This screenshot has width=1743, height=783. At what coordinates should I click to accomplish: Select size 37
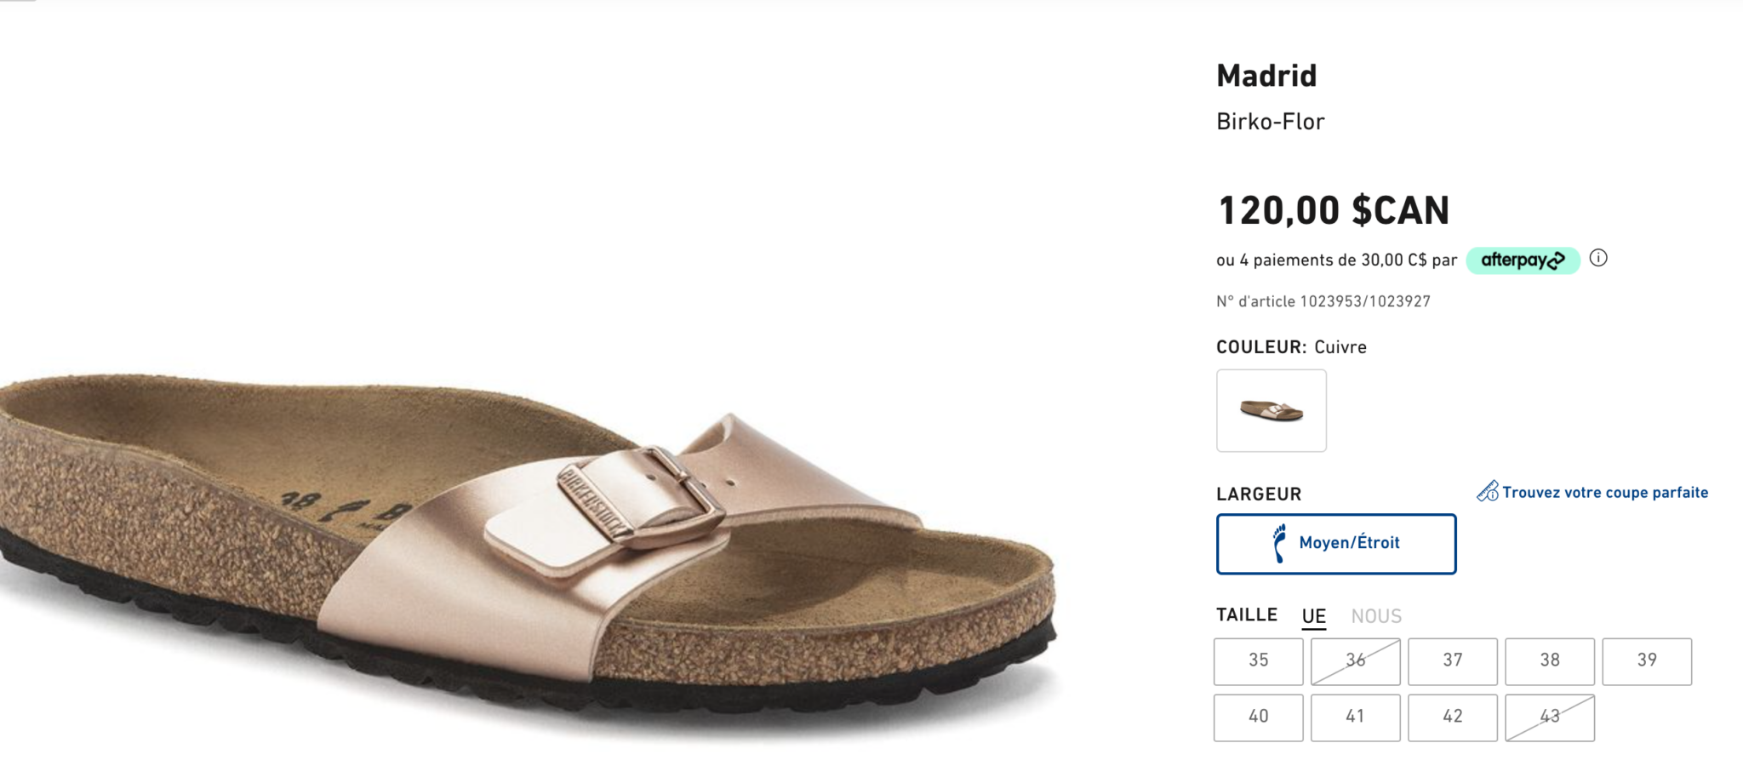1452,660
